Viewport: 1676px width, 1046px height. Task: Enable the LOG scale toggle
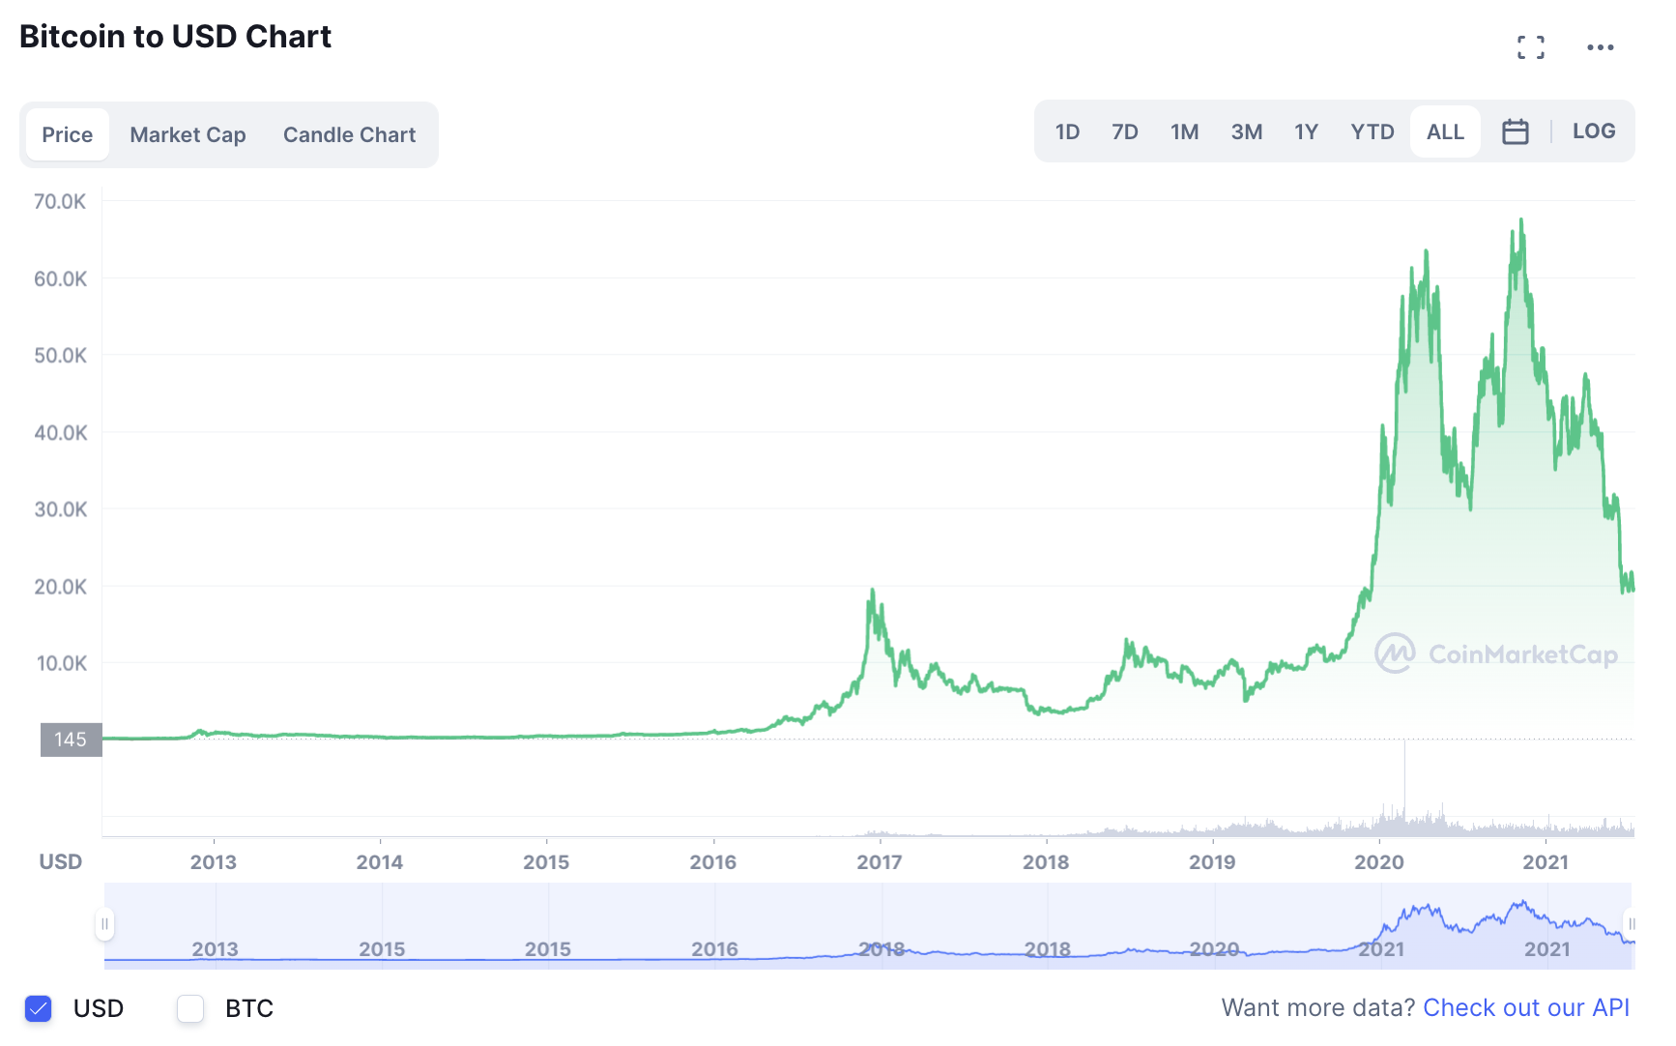click(1593, 131)
